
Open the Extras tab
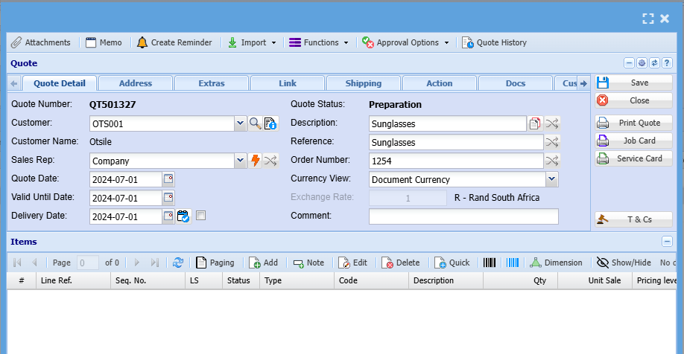[x=212, y=83]
